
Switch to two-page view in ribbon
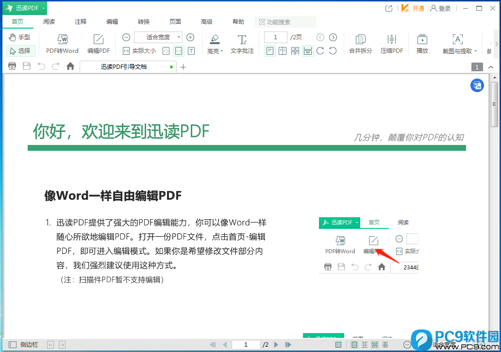click(283, 51)
